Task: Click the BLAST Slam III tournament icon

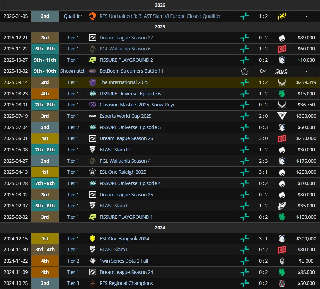Action: pyautogui.click(x=93, y=150)
